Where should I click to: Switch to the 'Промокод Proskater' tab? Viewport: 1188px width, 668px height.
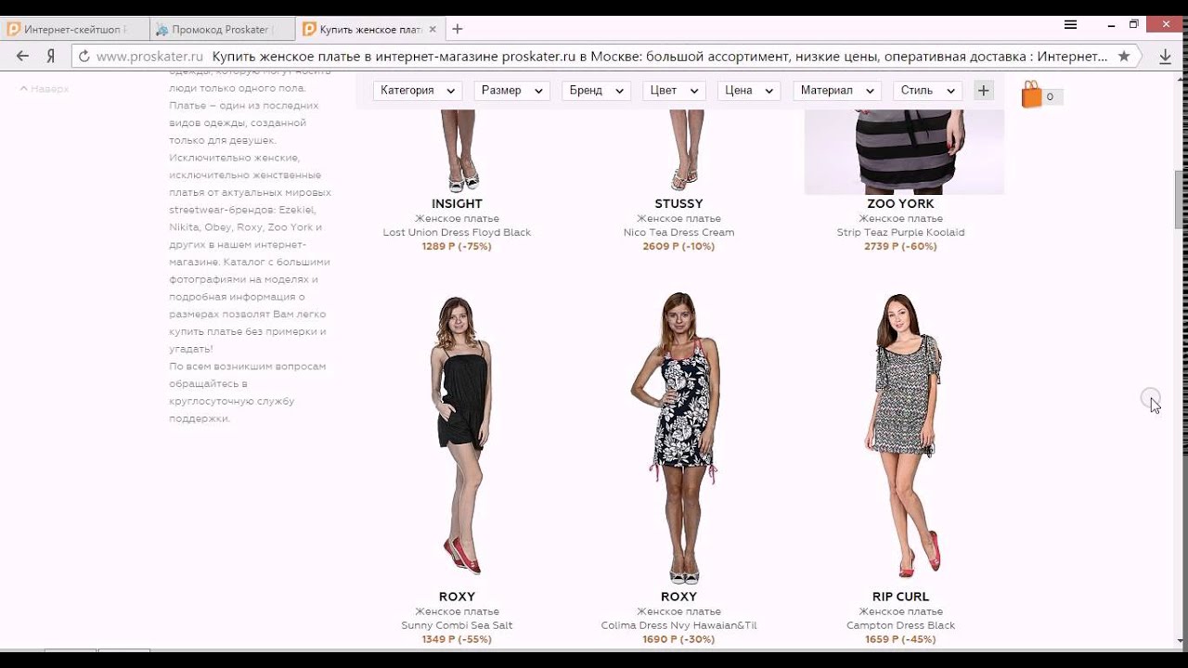(x=223, y=29)
